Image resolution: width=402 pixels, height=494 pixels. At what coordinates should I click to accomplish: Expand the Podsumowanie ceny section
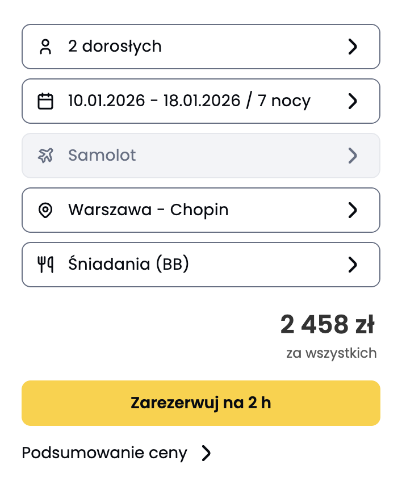(206, 453)
